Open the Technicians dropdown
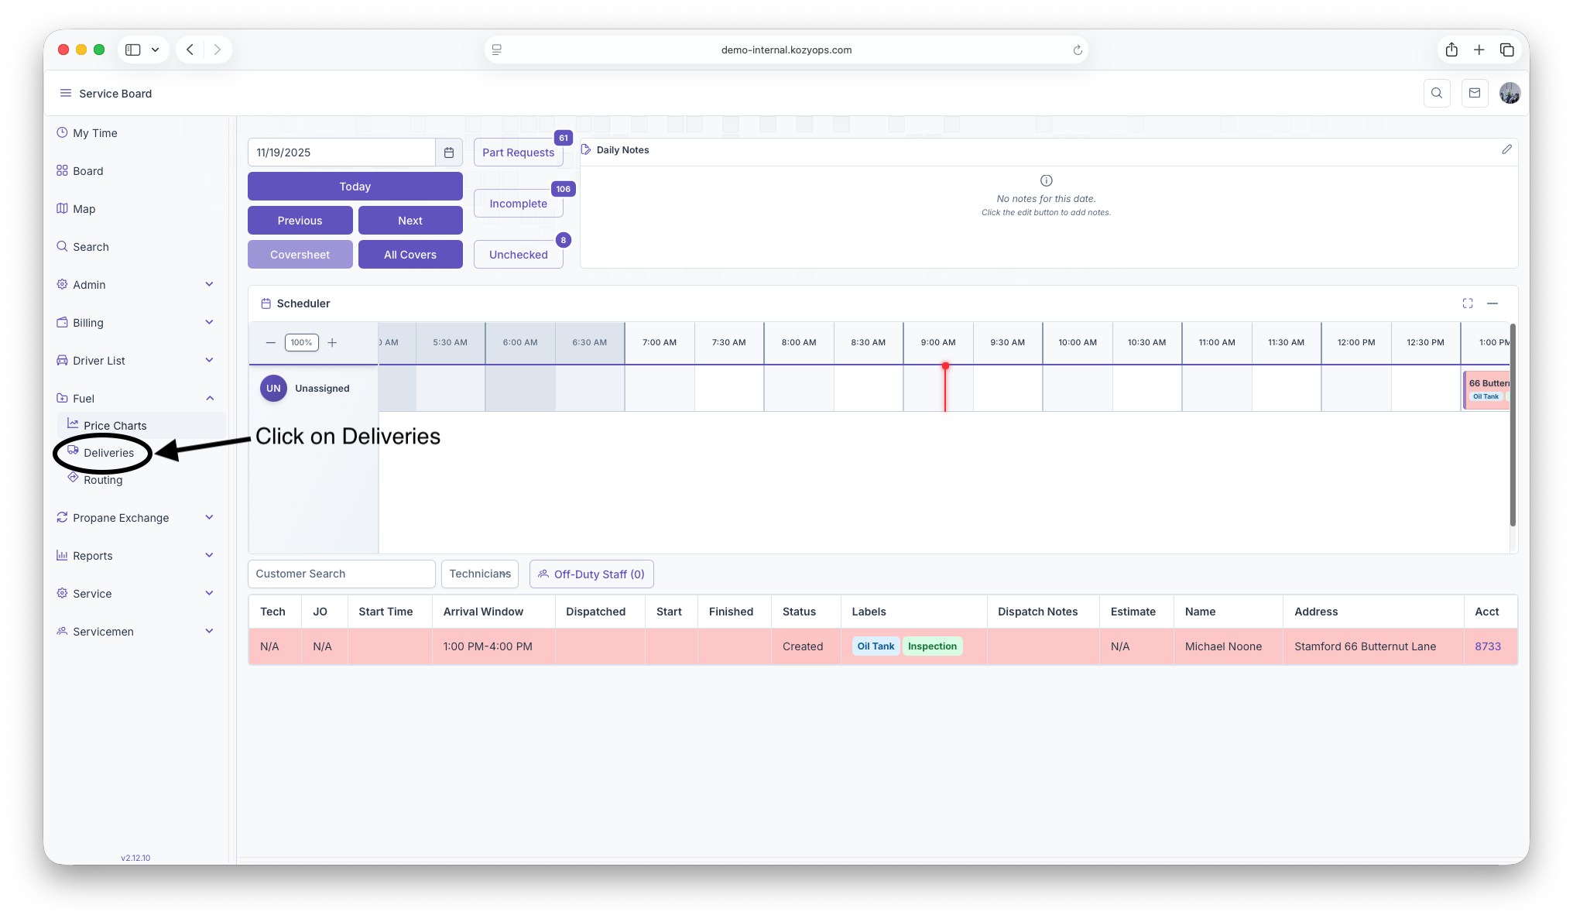This screenshot has width=1573, height=922. pyautogui.click(x=480, y=574)
